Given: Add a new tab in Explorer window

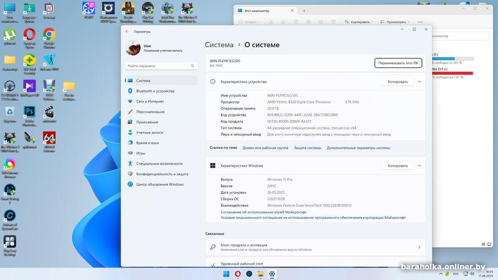Looking at the screenshot, I should pos(304,11).
